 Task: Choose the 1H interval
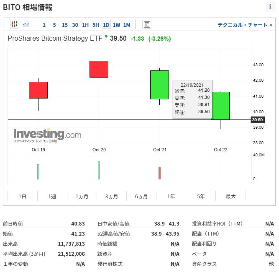coord(85,25)
